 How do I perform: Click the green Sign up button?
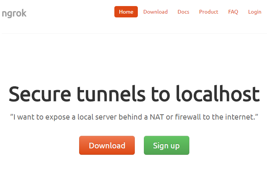167,145
